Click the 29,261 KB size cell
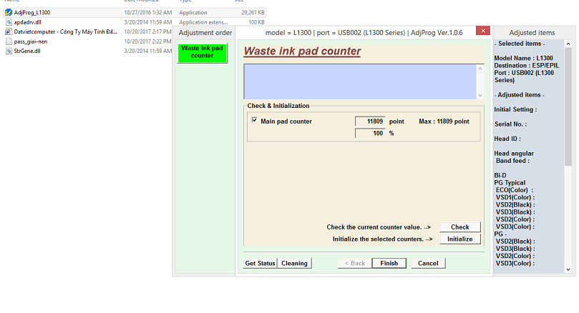The width and height of the screenshot is (579, 313). click(x=253, y=13)
